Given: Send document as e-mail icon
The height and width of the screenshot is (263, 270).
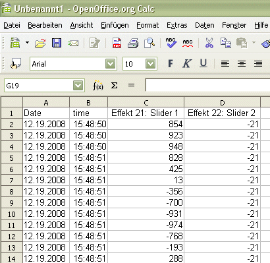Looking at the screenshot, I should (73, 43).
